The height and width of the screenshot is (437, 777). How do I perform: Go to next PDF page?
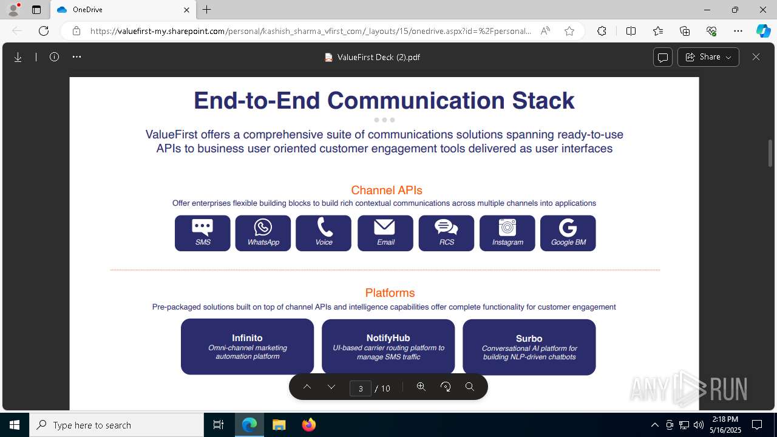331,387
